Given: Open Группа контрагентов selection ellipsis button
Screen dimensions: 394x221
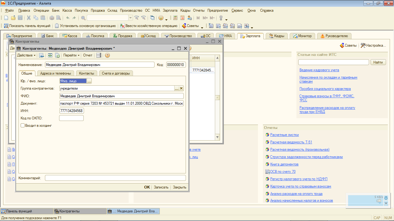Looking at the screenshot, I should [x=177, y=88].
